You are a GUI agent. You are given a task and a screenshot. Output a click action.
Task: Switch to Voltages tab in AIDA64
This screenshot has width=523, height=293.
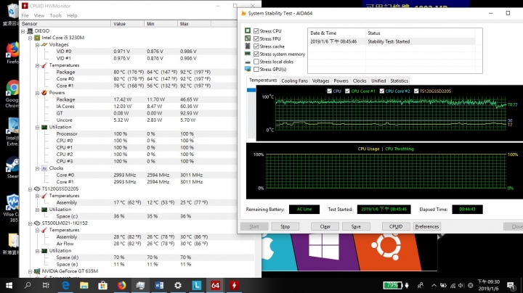[320, 81]
